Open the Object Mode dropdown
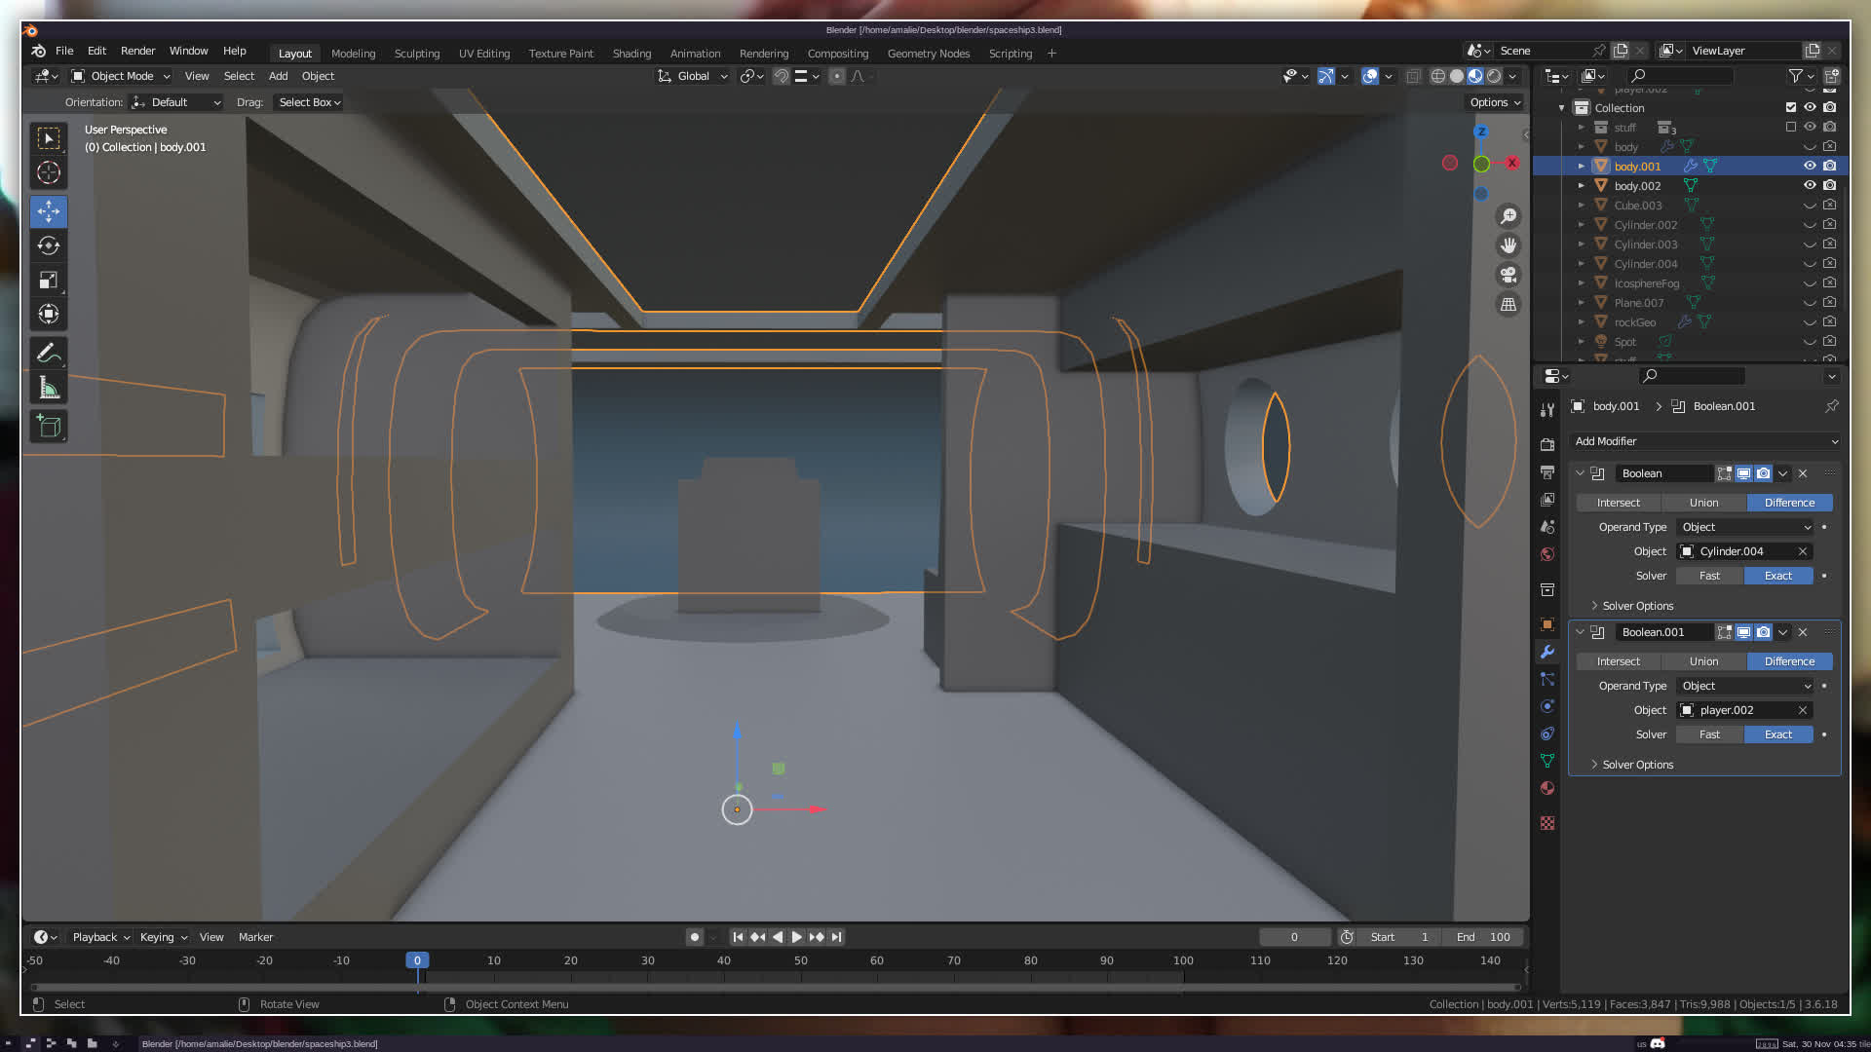This screenshot has height=1052, width=1871. click(122, 76)
